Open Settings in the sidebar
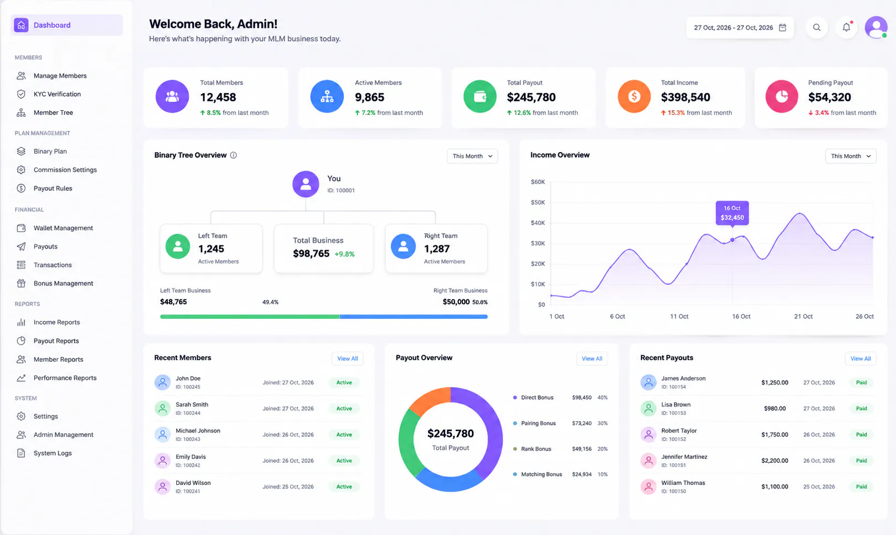 [46, 416]
